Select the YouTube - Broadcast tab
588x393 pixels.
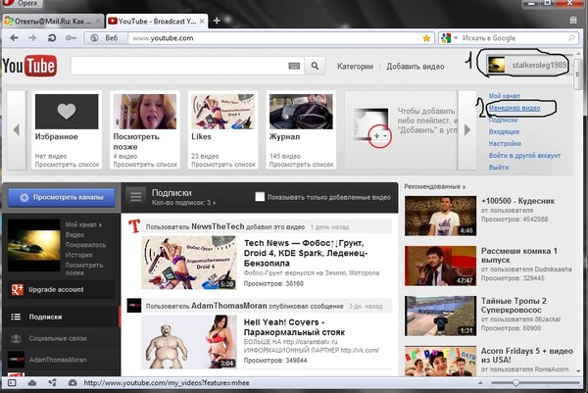[157, 21]
